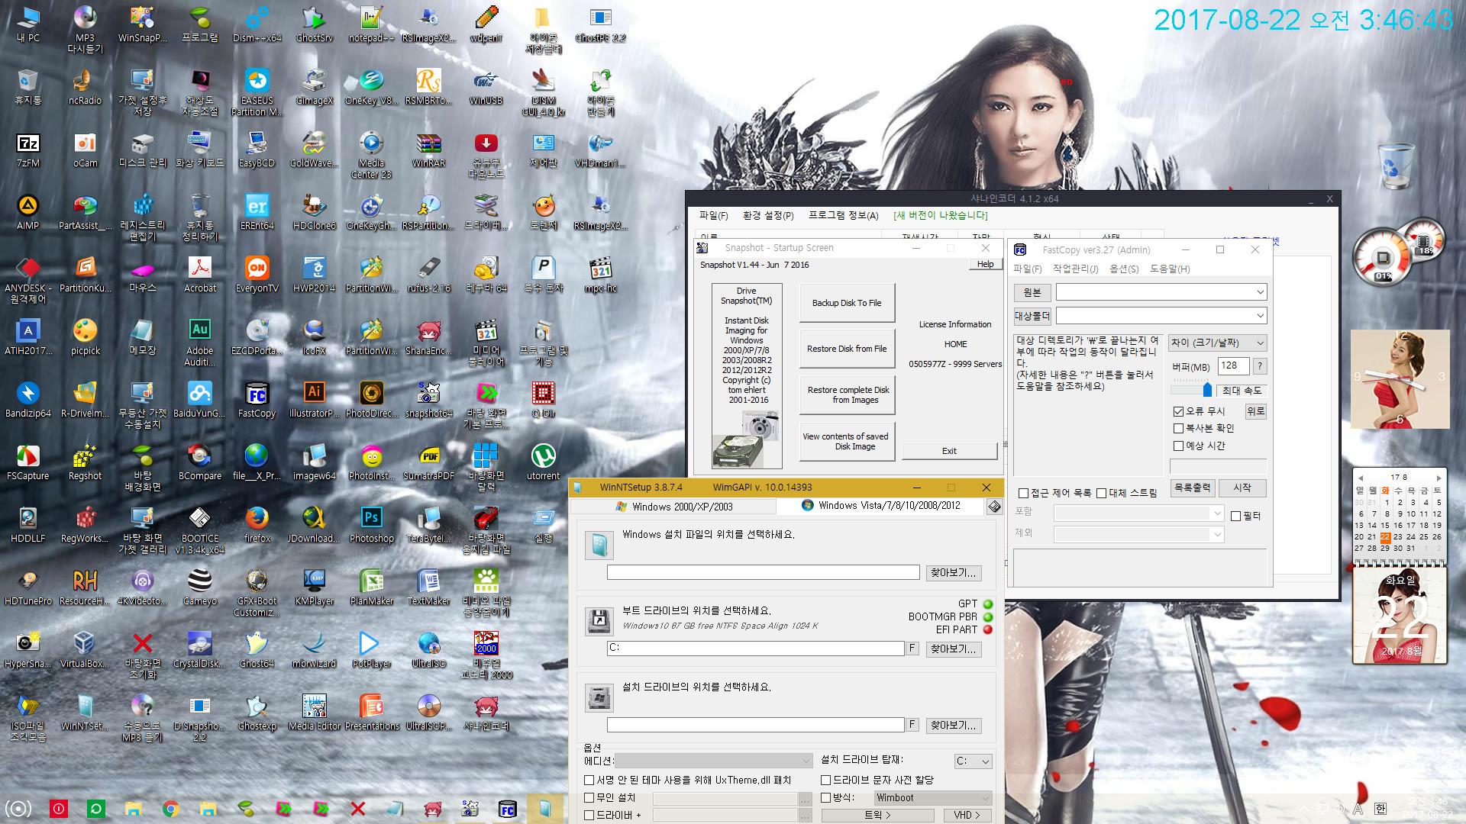Viewport: 1466px width, 824px height.
Task: Open the 옵션(S) menu in FastCopy
Action: [1124, 269]
